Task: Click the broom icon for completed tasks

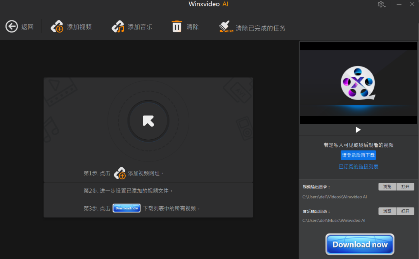Action: point(226,26)
